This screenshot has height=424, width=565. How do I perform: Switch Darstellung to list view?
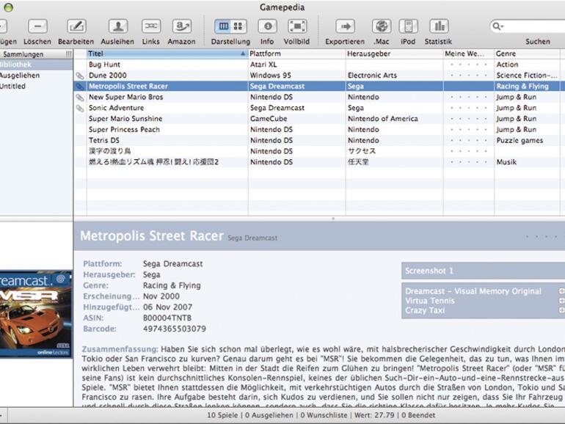(x=223, y=26)
